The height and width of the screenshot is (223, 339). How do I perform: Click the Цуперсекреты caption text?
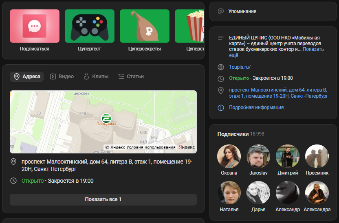144,49
